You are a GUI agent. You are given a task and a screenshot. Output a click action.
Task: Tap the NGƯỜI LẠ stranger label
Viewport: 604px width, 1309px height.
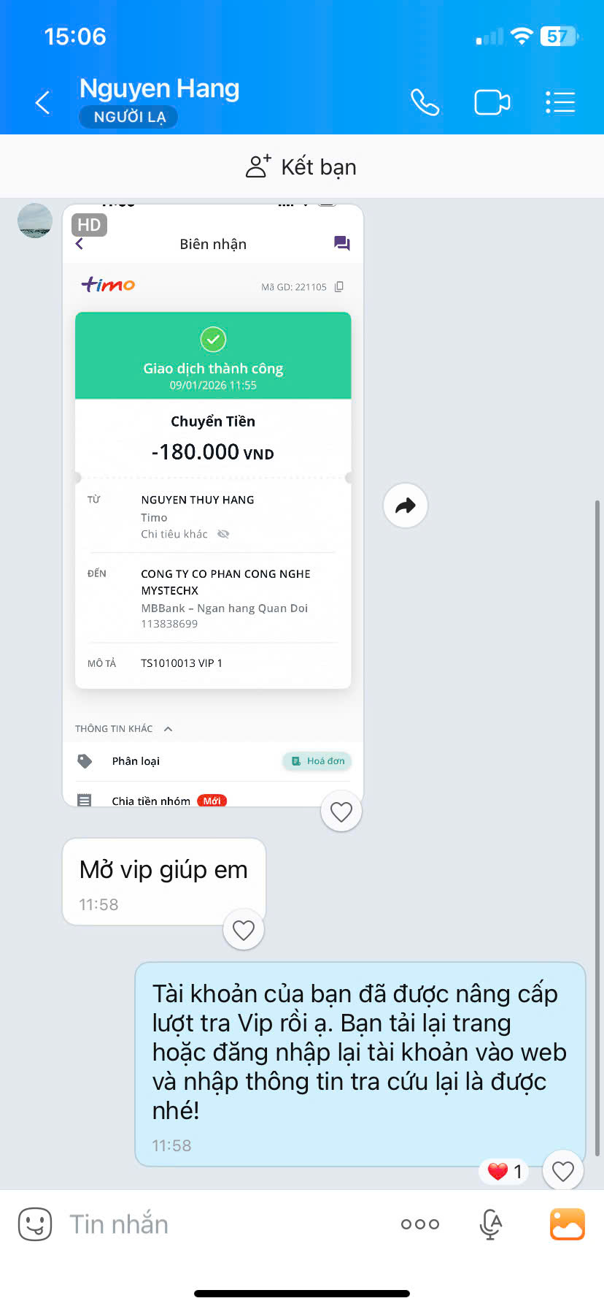point(129,117)
